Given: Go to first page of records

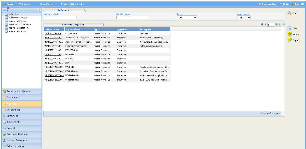Looking at the screenshot, I should point(262,25).
